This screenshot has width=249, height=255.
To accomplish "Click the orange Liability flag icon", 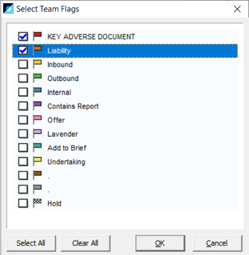I will 37,50.
